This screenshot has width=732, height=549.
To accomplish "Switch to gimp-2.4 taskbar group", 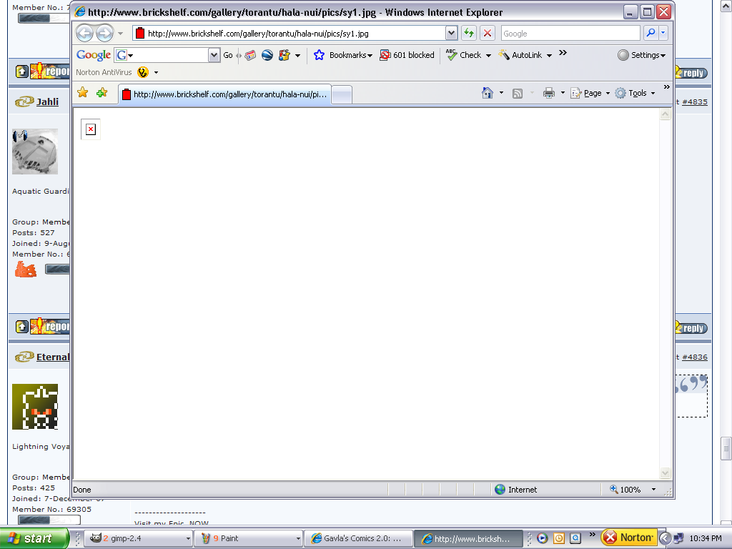I will pyautogui.click(x=139, y=538).
